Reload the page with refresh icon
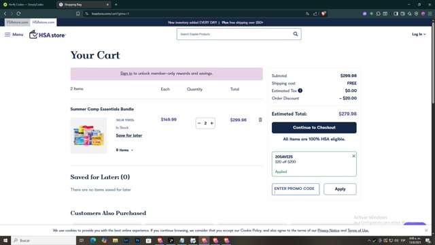 18,14
